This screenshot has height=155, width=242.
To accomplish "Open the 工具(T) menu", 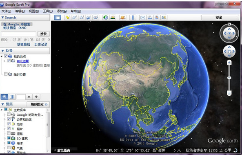I will point(48,11).
